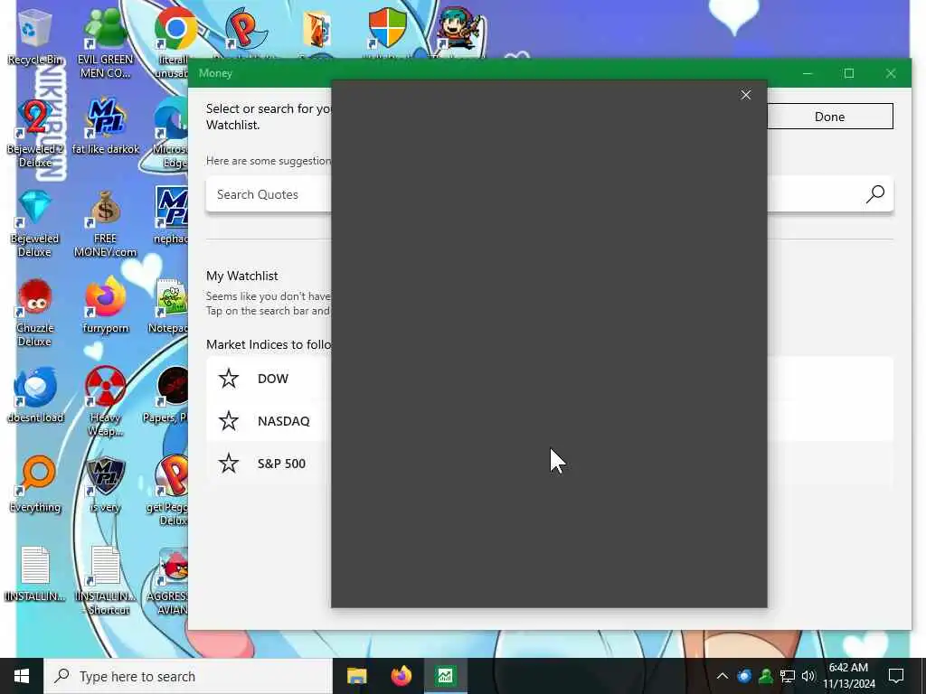Open the Chuzzle Deluxe shortcut
The height and width of the screenshot is (694, 926).
coord(35,313)
